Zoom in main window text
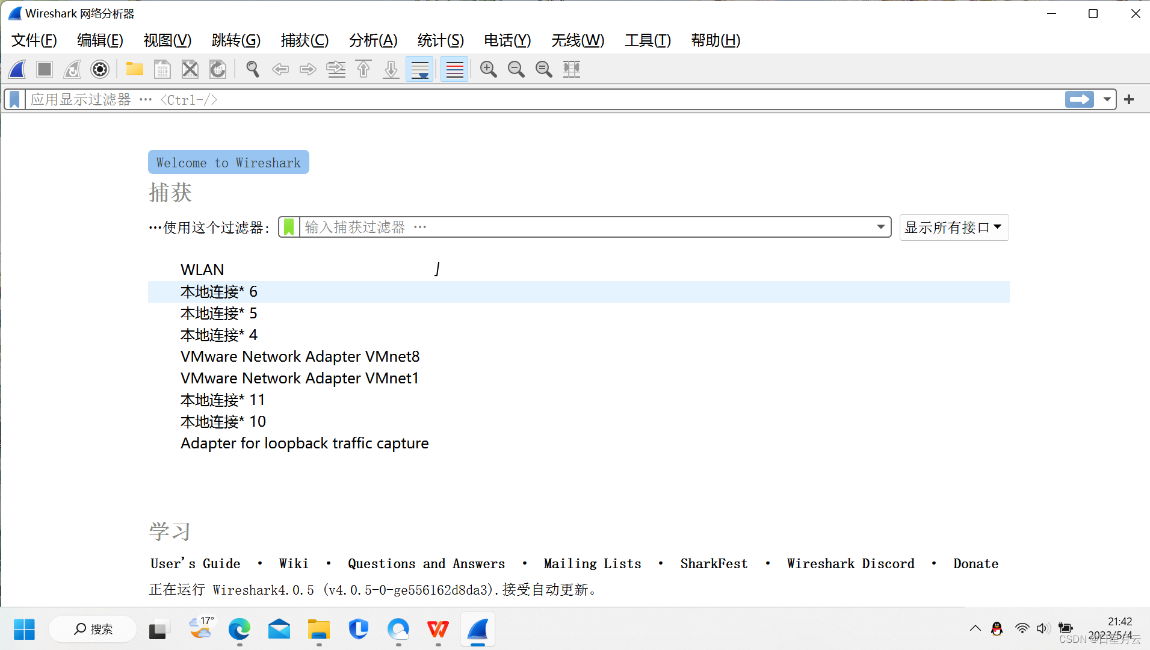 coord(489,69)
